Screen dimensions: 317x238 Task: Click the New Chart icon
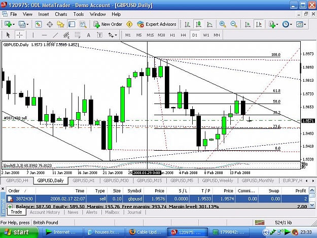pos(8,24)
